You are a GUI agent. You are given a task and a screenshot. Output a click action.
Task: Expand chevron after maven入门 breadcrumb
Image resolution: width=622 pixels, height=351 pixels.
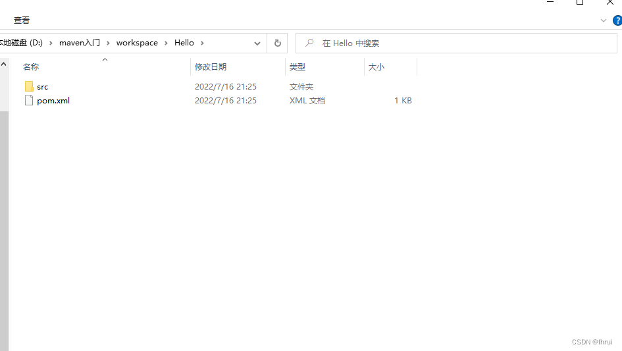108,43
